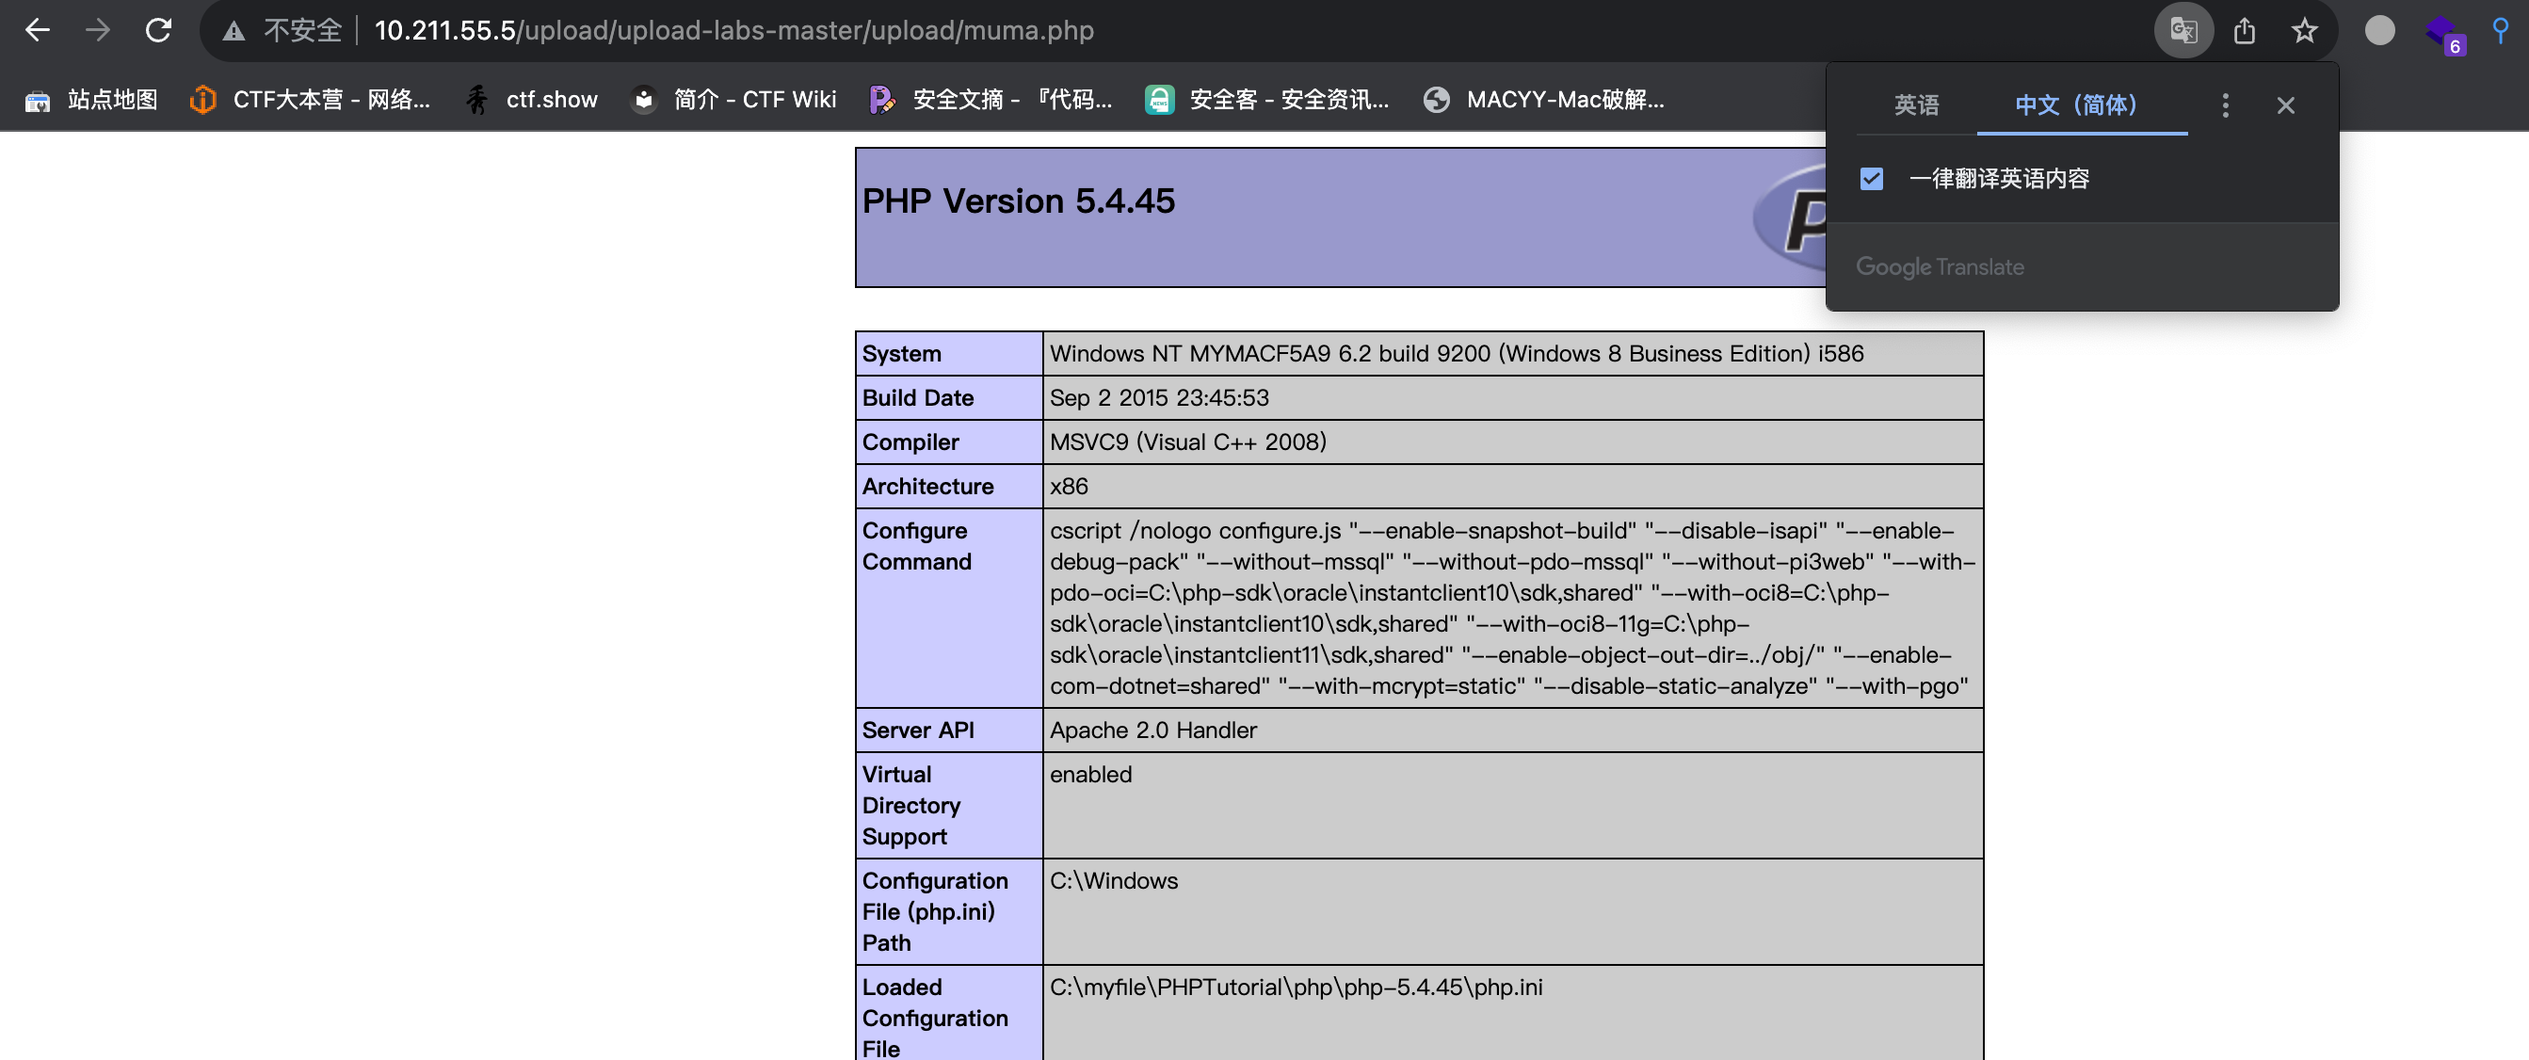Reload the muma.php page
Screen dimensions: 2529x1060
pos(158,30)
